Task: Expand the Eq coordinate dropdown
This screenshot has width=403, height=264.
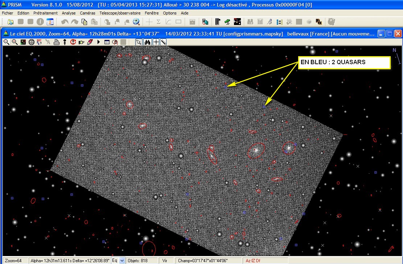Action: coord(122,261)
